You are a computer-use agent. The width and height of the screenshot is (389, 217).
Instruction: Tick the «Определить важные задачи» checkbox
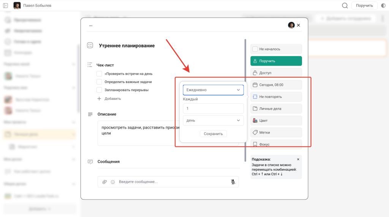(x=99, y=82)
